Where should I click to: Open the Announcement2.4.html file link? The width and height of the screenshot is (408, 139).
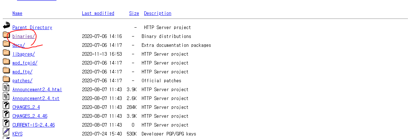point(37,90)
